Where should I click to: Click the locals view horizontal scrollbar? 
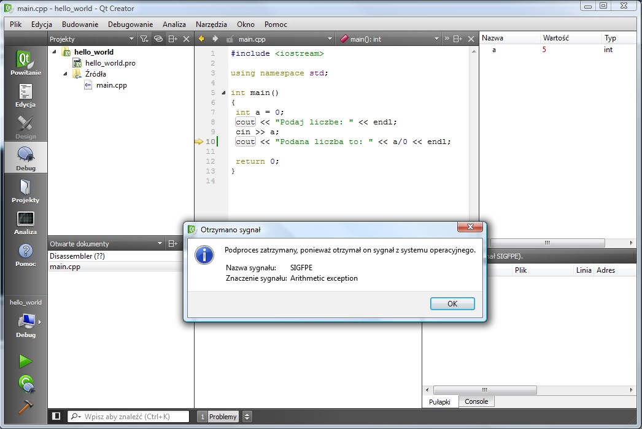point(547,243)
